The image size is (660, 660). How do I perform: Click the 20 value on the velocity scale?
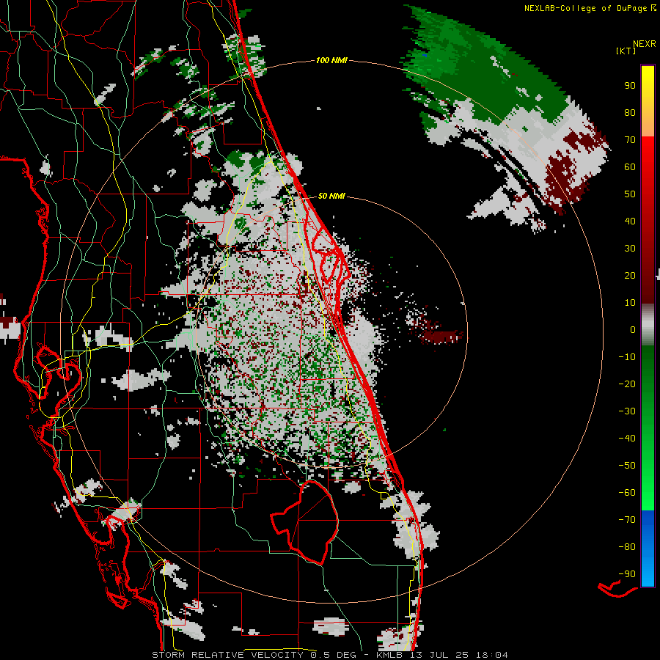(x=630, y=275)
